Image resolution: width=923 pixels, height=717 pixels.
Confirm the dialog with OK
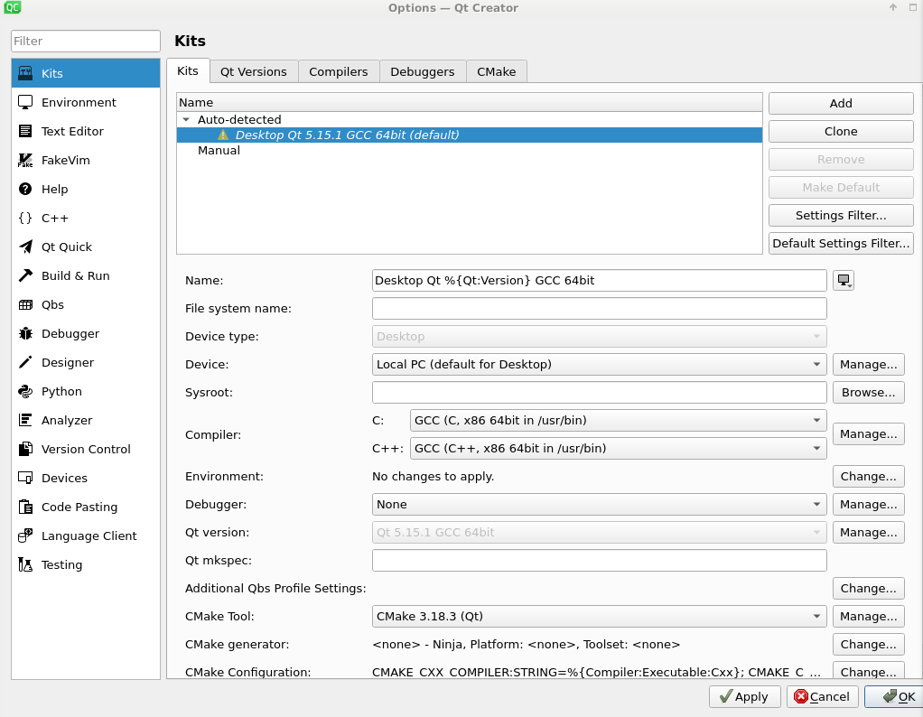point(895,697)
